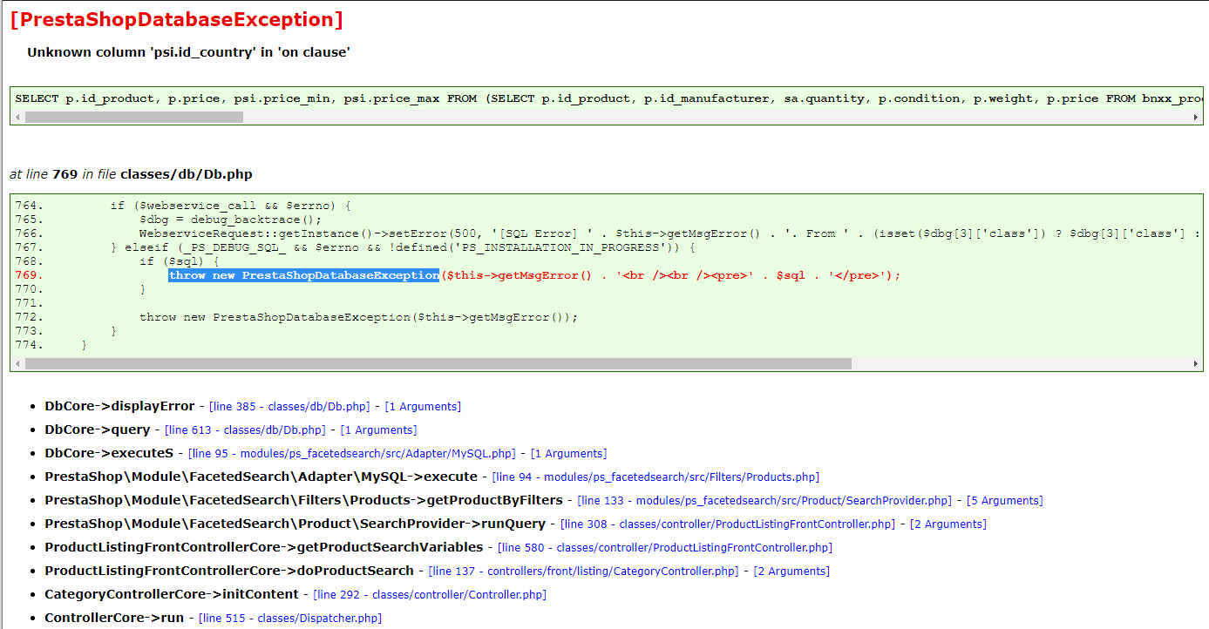
Task: Click the code block scrollbar right arrow
Action: (x=1195, y=363)
